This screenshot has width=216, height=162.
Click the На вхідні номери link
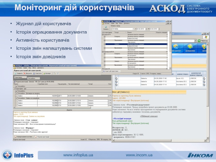[122, 119]
